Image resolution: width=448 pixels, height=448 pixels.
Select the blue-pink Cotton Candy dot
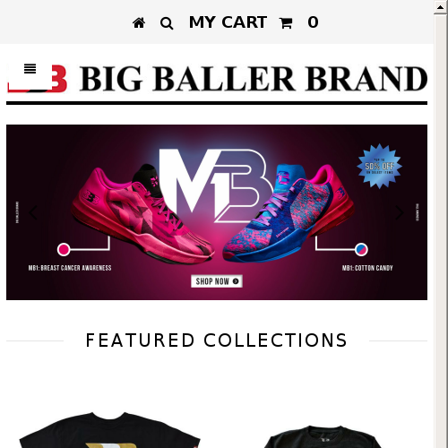point(361,249)
